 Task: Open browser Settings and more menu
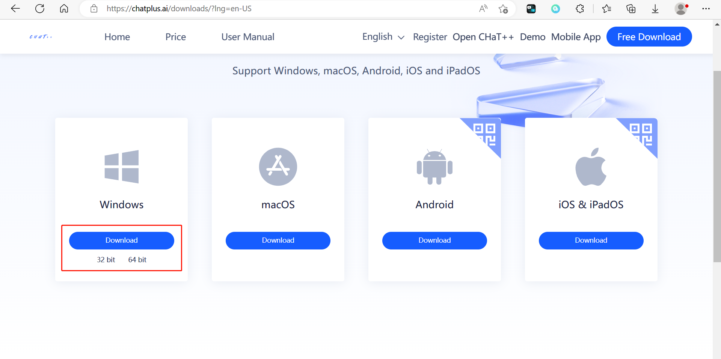[706, 9]
